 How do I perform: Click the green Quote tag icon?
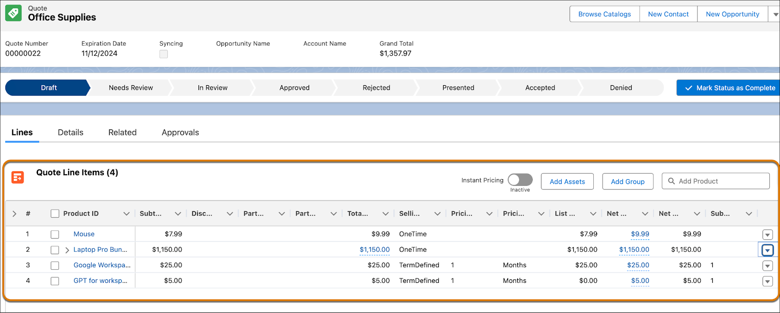[x=13, y=13]
